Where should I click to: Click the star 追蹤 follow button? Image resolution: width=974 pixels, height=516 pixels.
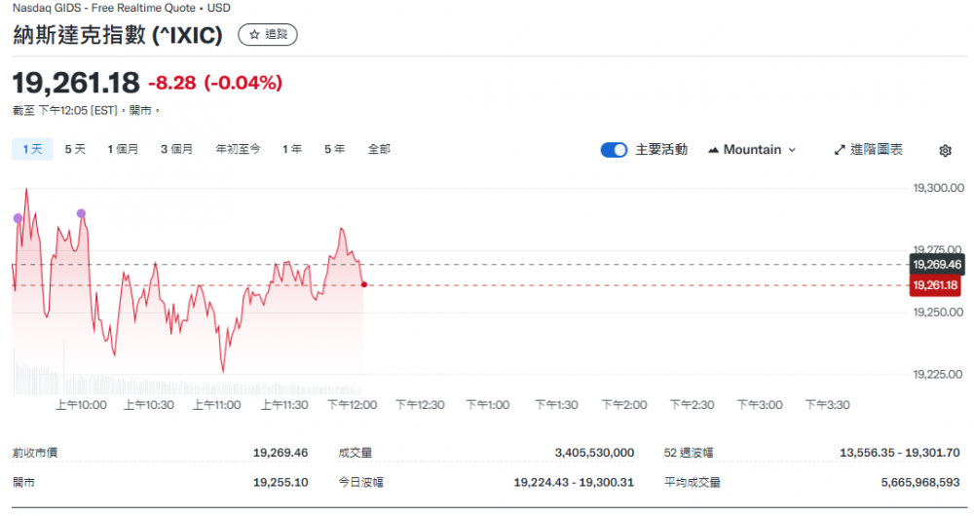tap(268, 34)
